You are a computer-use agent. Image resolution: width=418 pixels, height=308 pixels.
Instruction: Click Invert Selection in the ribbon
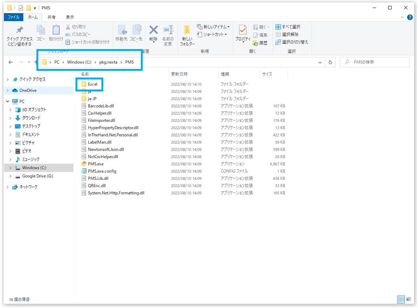pos(291,42)
